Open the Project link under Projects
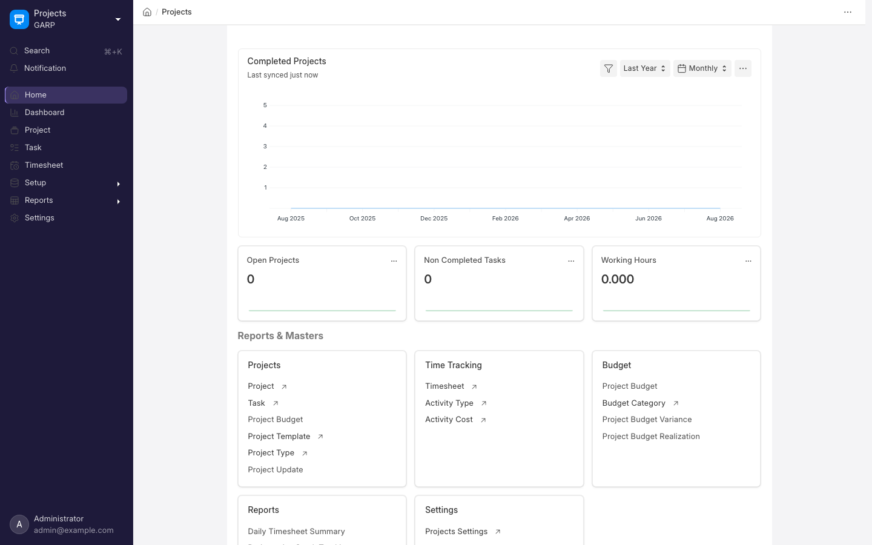Image resolution: width=872 pixels, height=545 pixels. (261, 386)
